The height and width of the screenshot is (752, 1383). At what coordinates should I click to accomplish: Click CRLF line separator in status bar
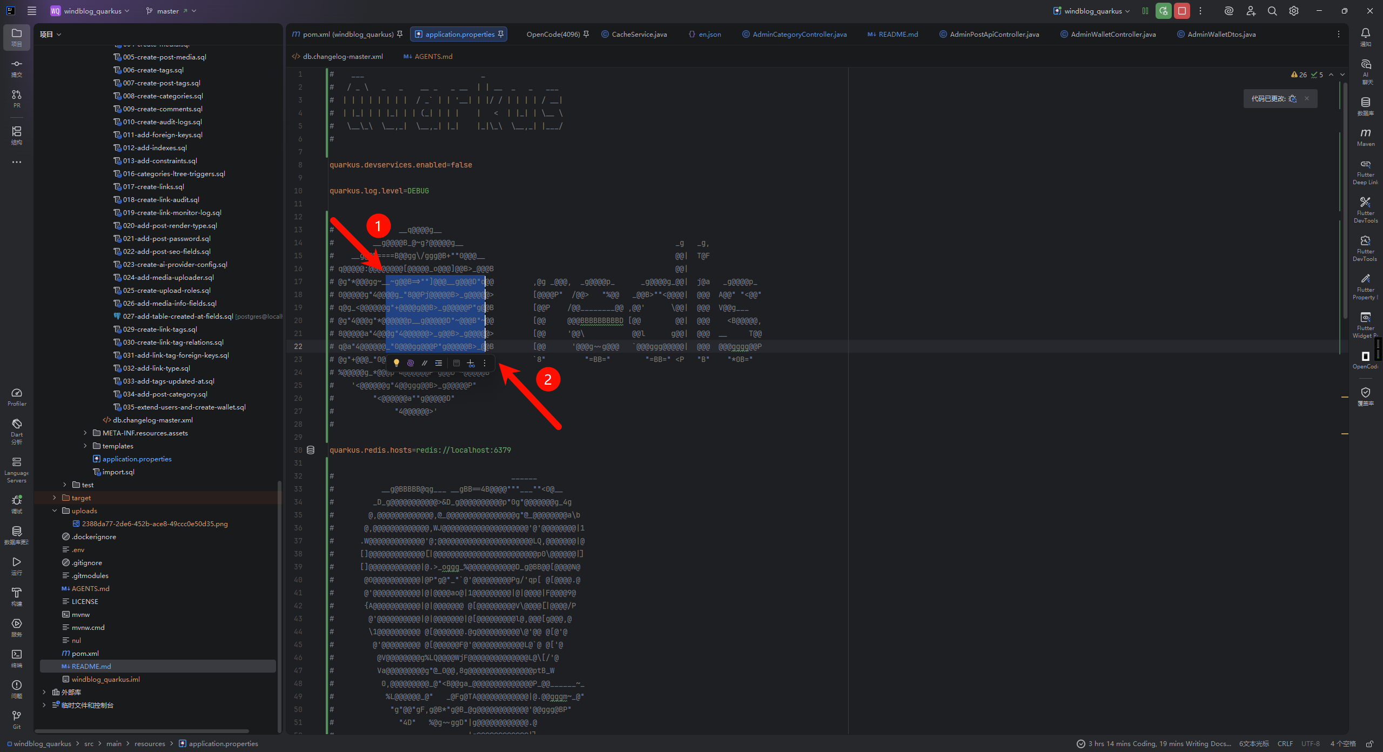[1285, 744]
